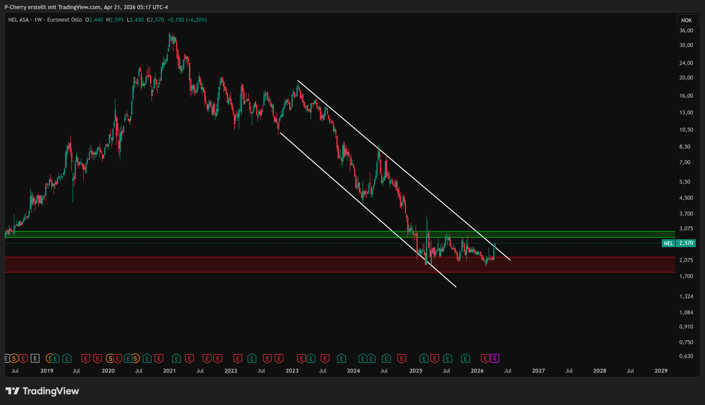Click the 2021 label on time axis
705x405 pixels.
tap(169, 371)
